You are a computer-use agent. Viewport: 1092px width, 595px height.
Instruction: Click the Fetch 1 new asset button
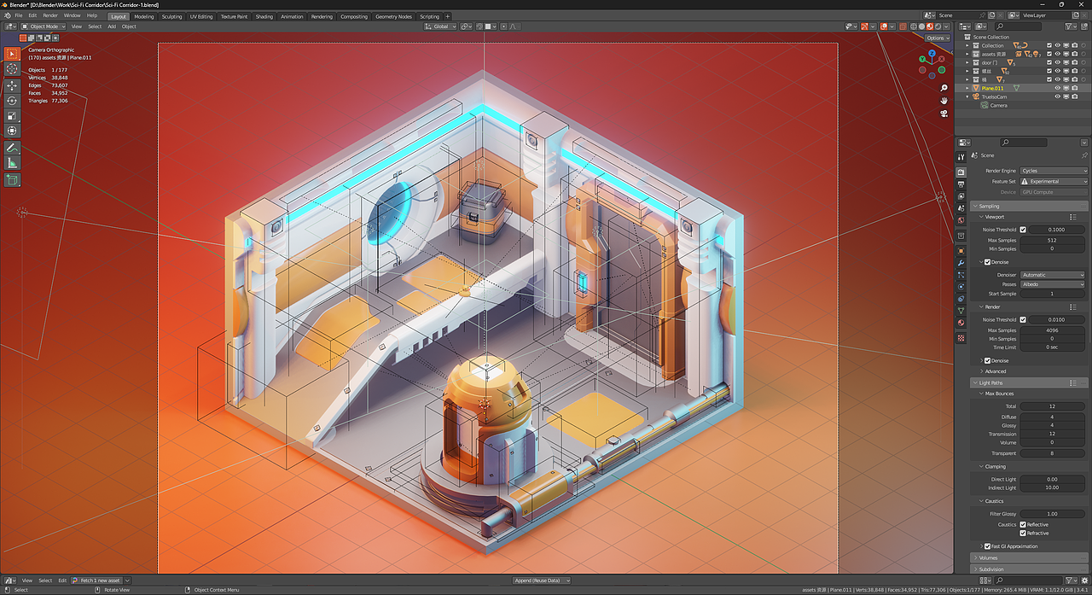[x=97, y=580]
